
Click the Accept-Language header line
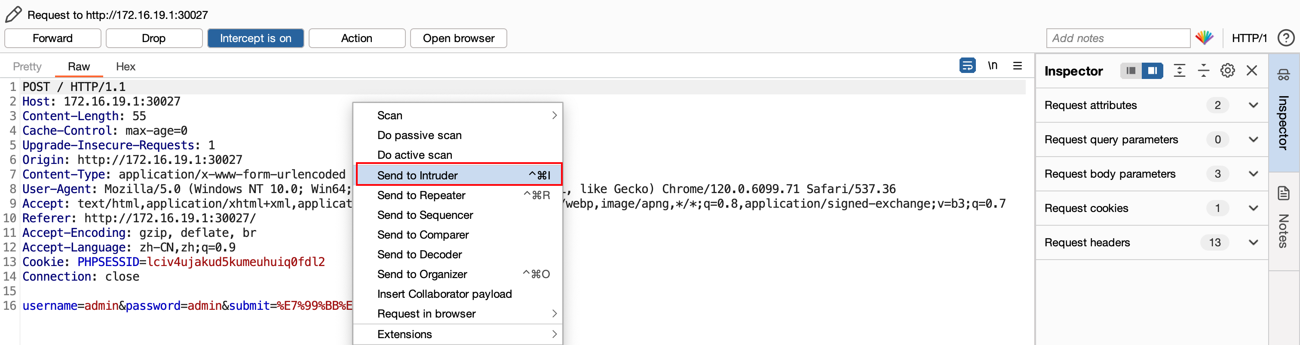coord(129,247)
